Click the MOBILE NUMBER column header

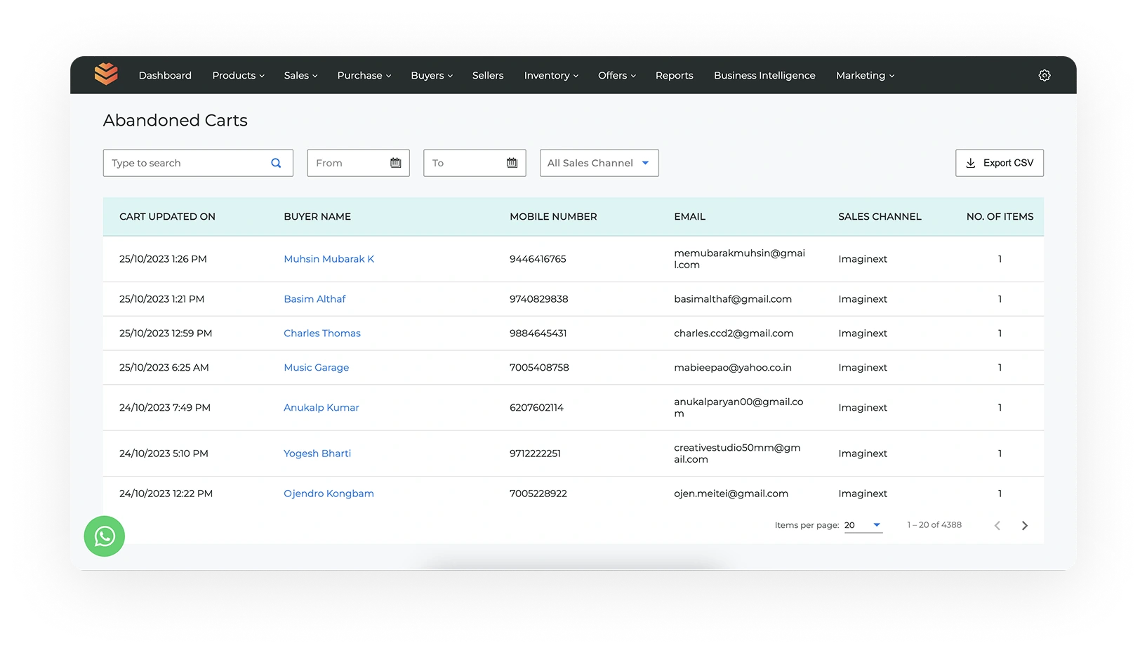coord(553,217)
